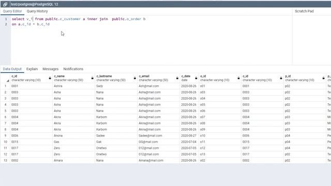Viewport: 331px width, 186px height.
Task: Click the cell 'o09'
Action: click(220, 130)
